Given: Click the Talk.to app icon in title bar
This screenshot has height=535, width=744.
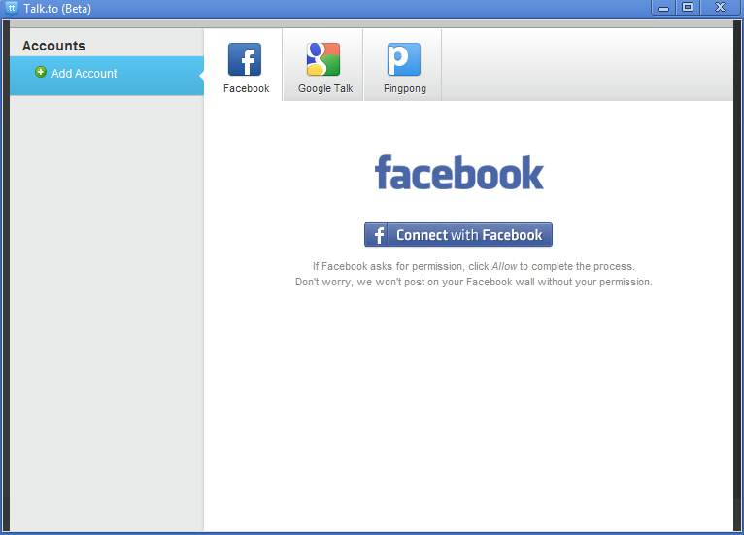Looking at the screenshot, I should [x=12, y=8].
